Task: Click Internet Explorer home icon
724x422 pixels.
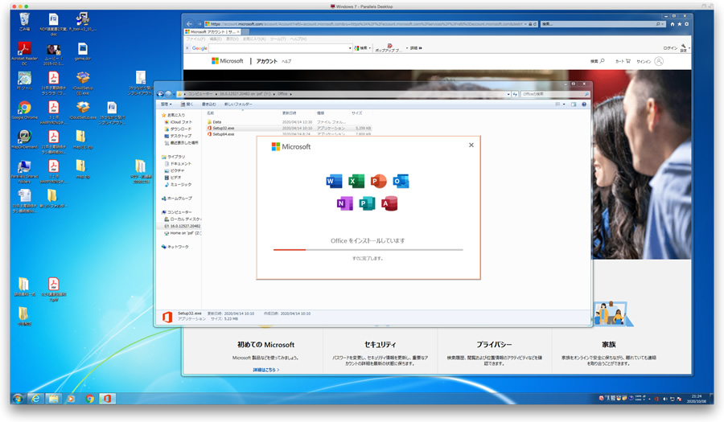Action: click(673, 24)
